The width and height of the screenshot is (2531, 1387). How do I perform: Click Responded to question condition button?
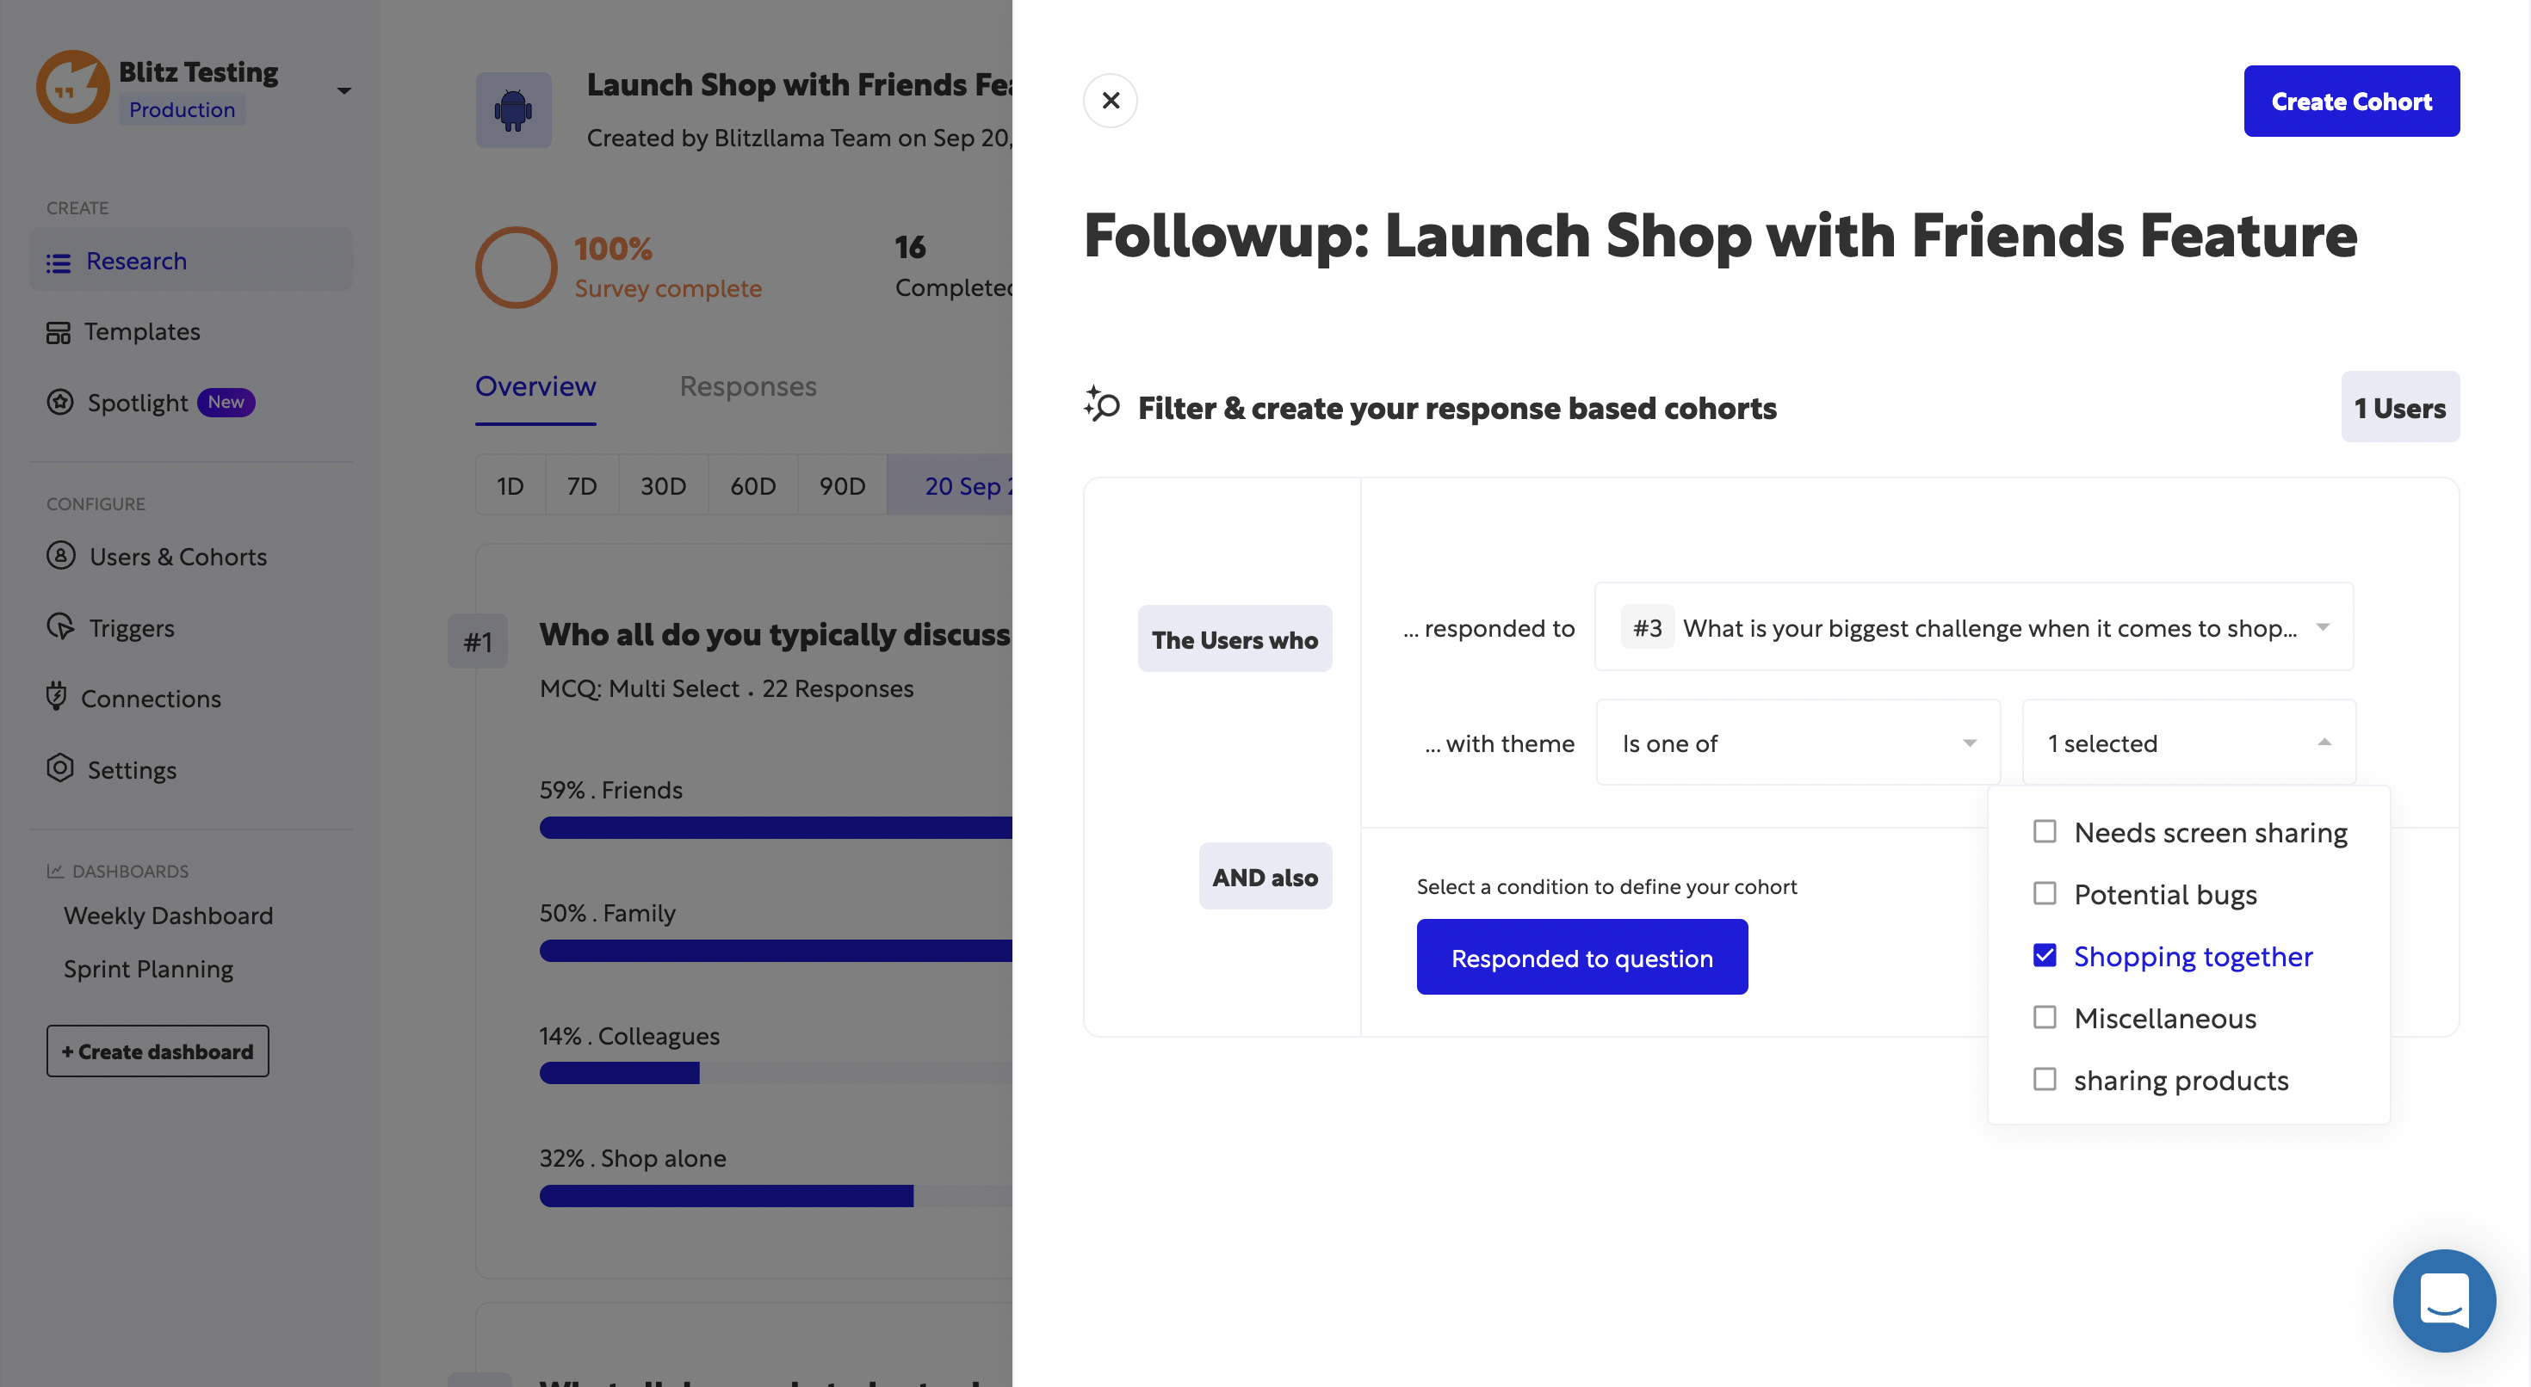coord(1582,957)
